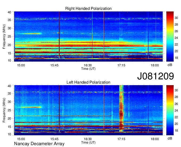Click the Left Handed plot's dB color bar
Screen dimensions: 181x147
pyautogui.click(x=170, y=110)
